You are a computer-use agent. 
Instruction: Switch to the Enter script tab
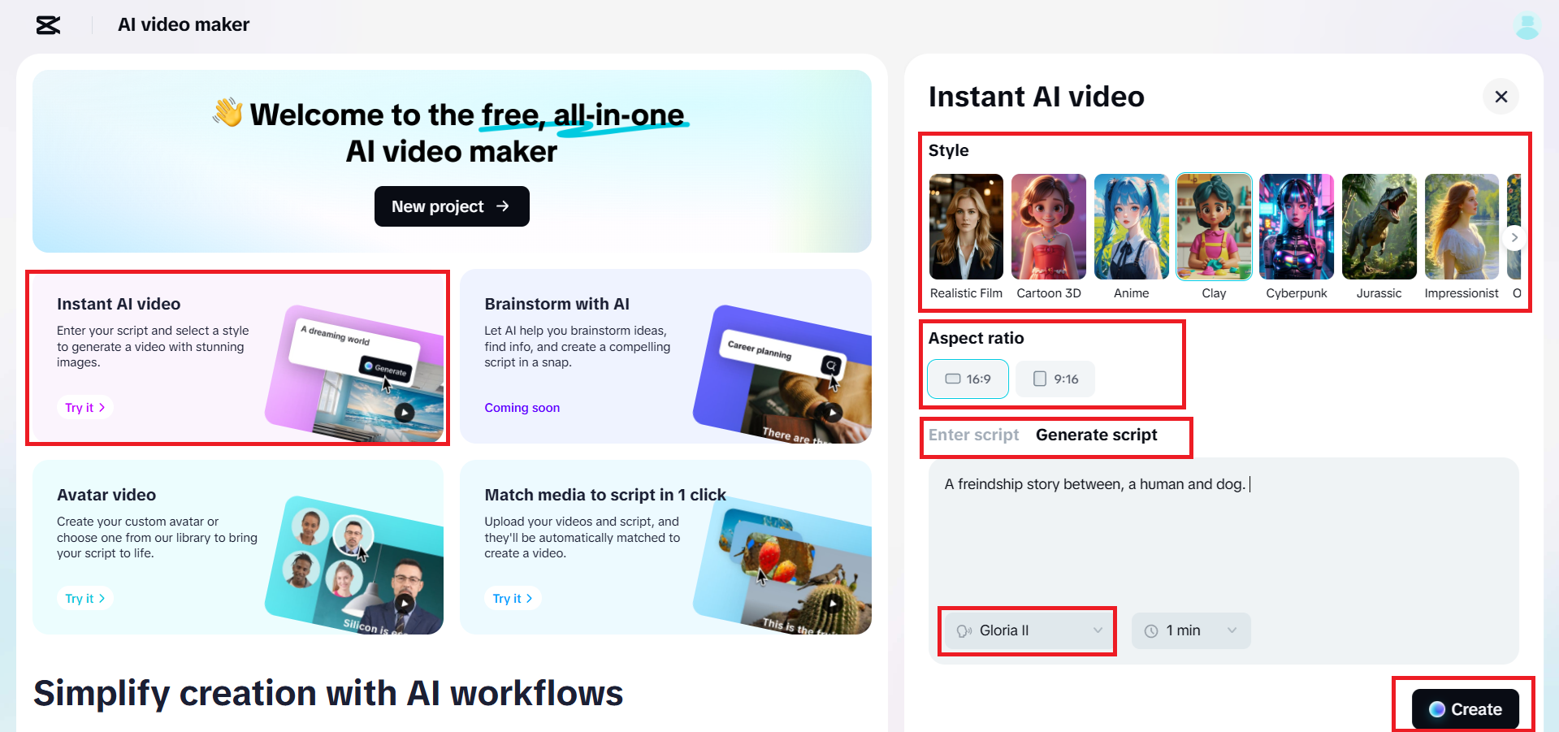pyautogui.click(x=973, y=435)
